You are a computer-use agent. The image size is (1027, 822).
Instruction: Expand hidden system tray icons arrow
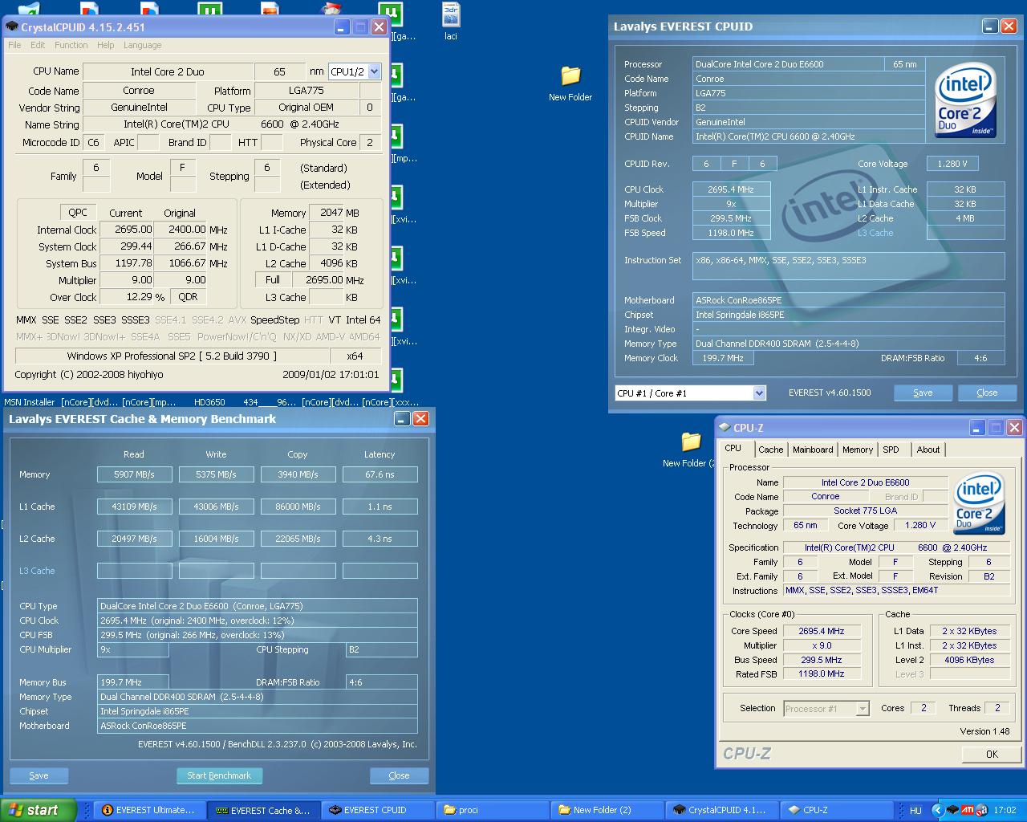(937, 811)
